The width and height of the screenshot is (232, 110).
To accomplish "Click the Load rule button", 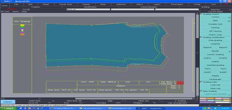I will (215, 85).
